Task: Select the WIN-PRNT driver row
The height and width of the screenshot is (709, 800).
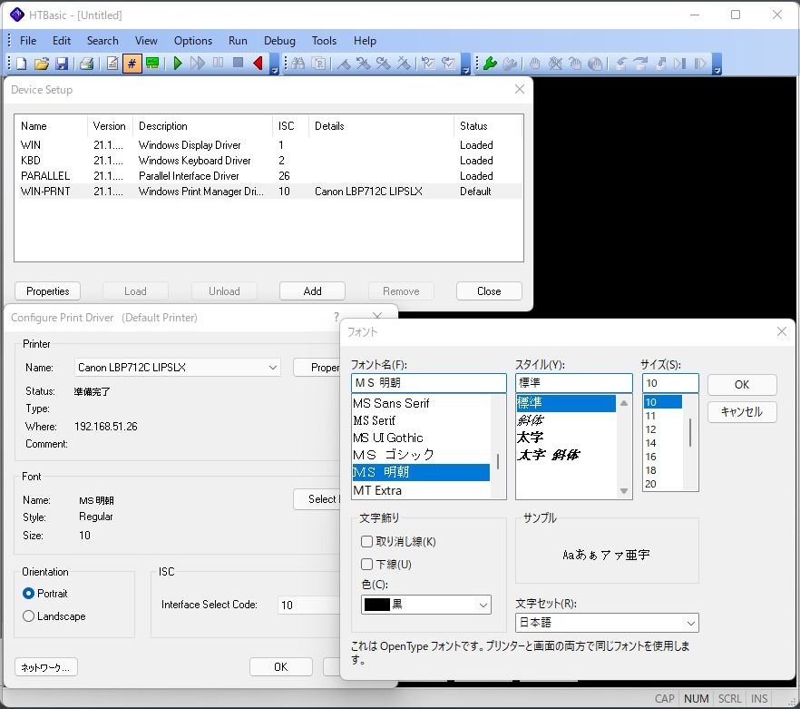Action: point(45,192)
